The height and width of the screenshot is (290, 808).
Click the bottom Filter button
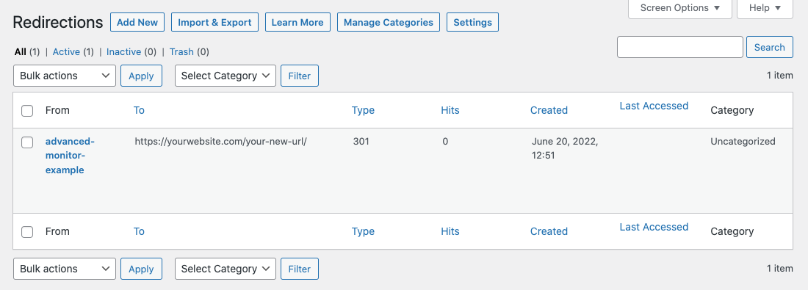pos(300,269)
